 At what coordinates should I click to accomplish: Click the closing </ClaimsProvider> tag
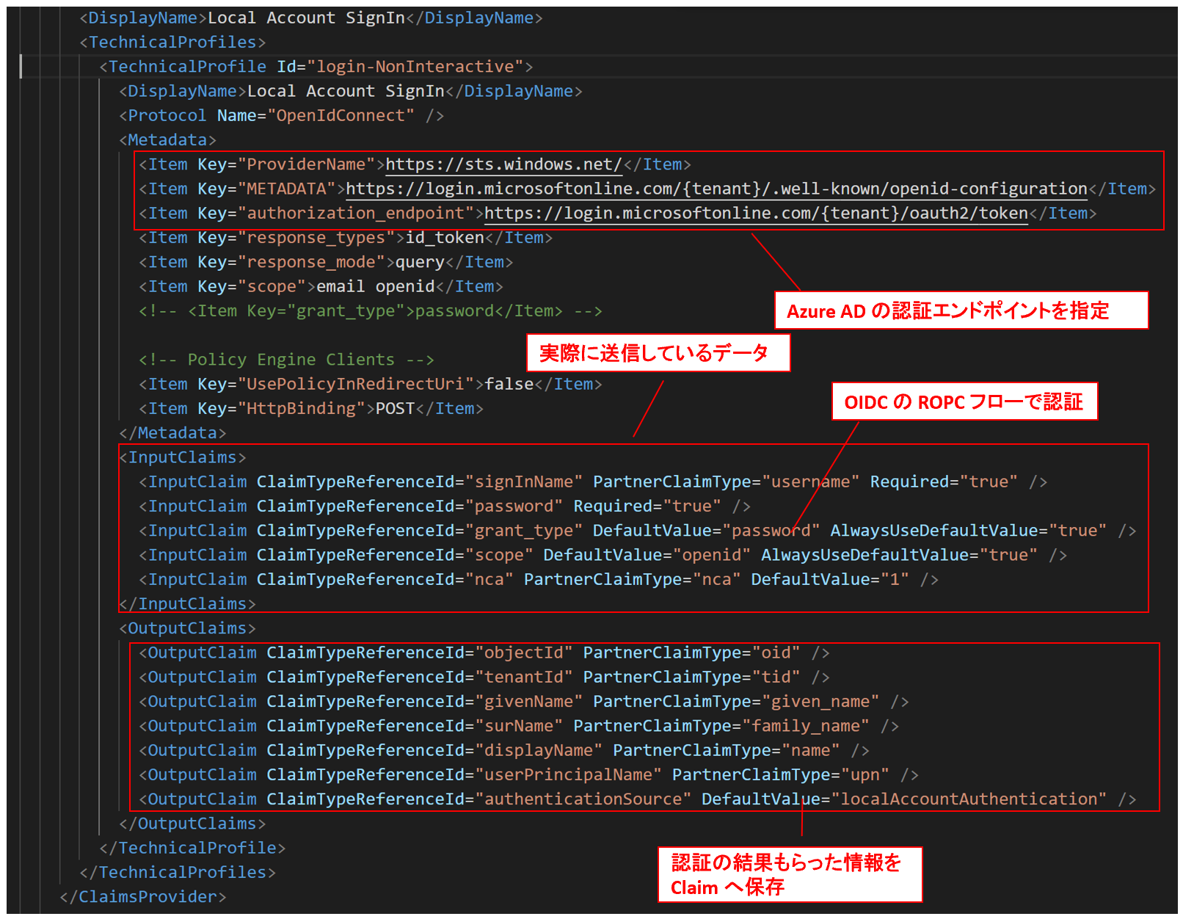point(143,897)
